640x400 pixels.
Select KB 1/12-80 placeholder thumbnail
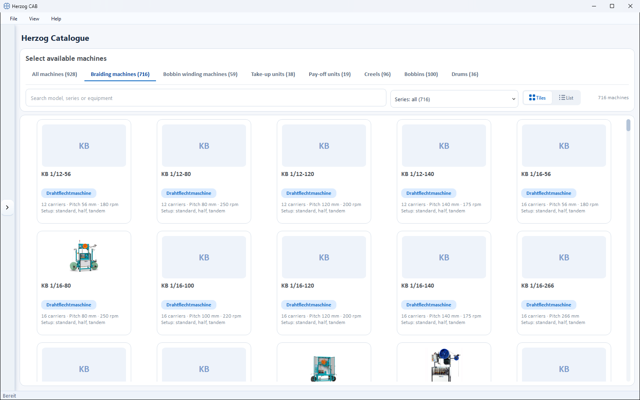point(204,146)
